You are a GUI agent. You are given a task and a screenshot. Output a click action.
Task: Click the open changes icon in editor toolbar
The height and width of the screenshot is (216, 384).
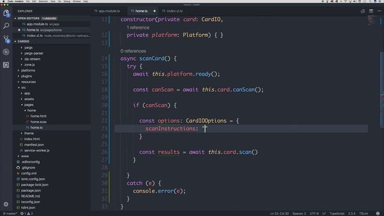pyautogui.click(x=362, y=11)
